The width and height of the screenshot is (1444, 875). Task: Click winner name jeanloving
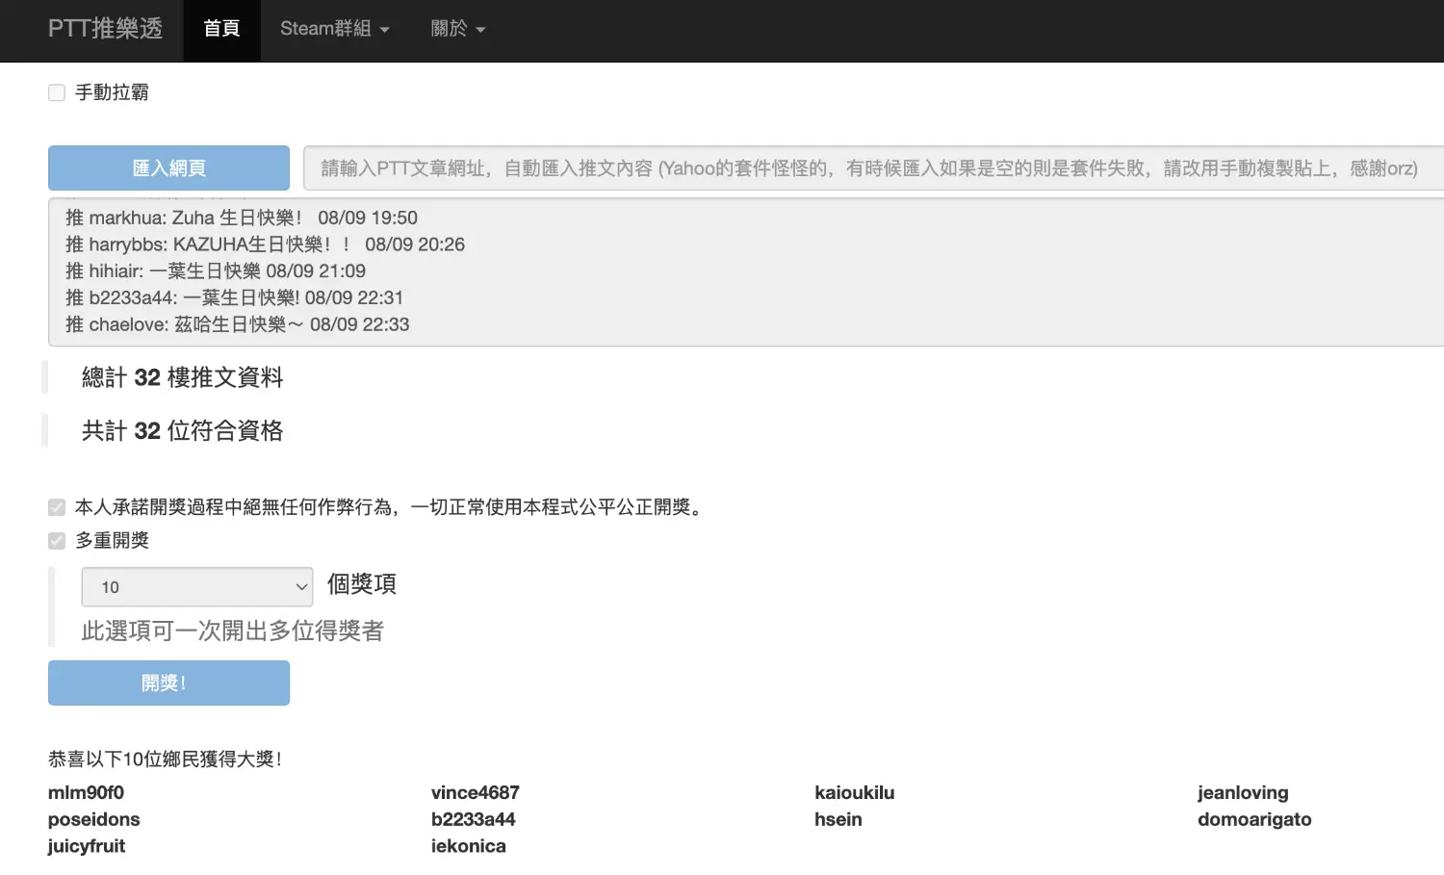click(1242, 793)
